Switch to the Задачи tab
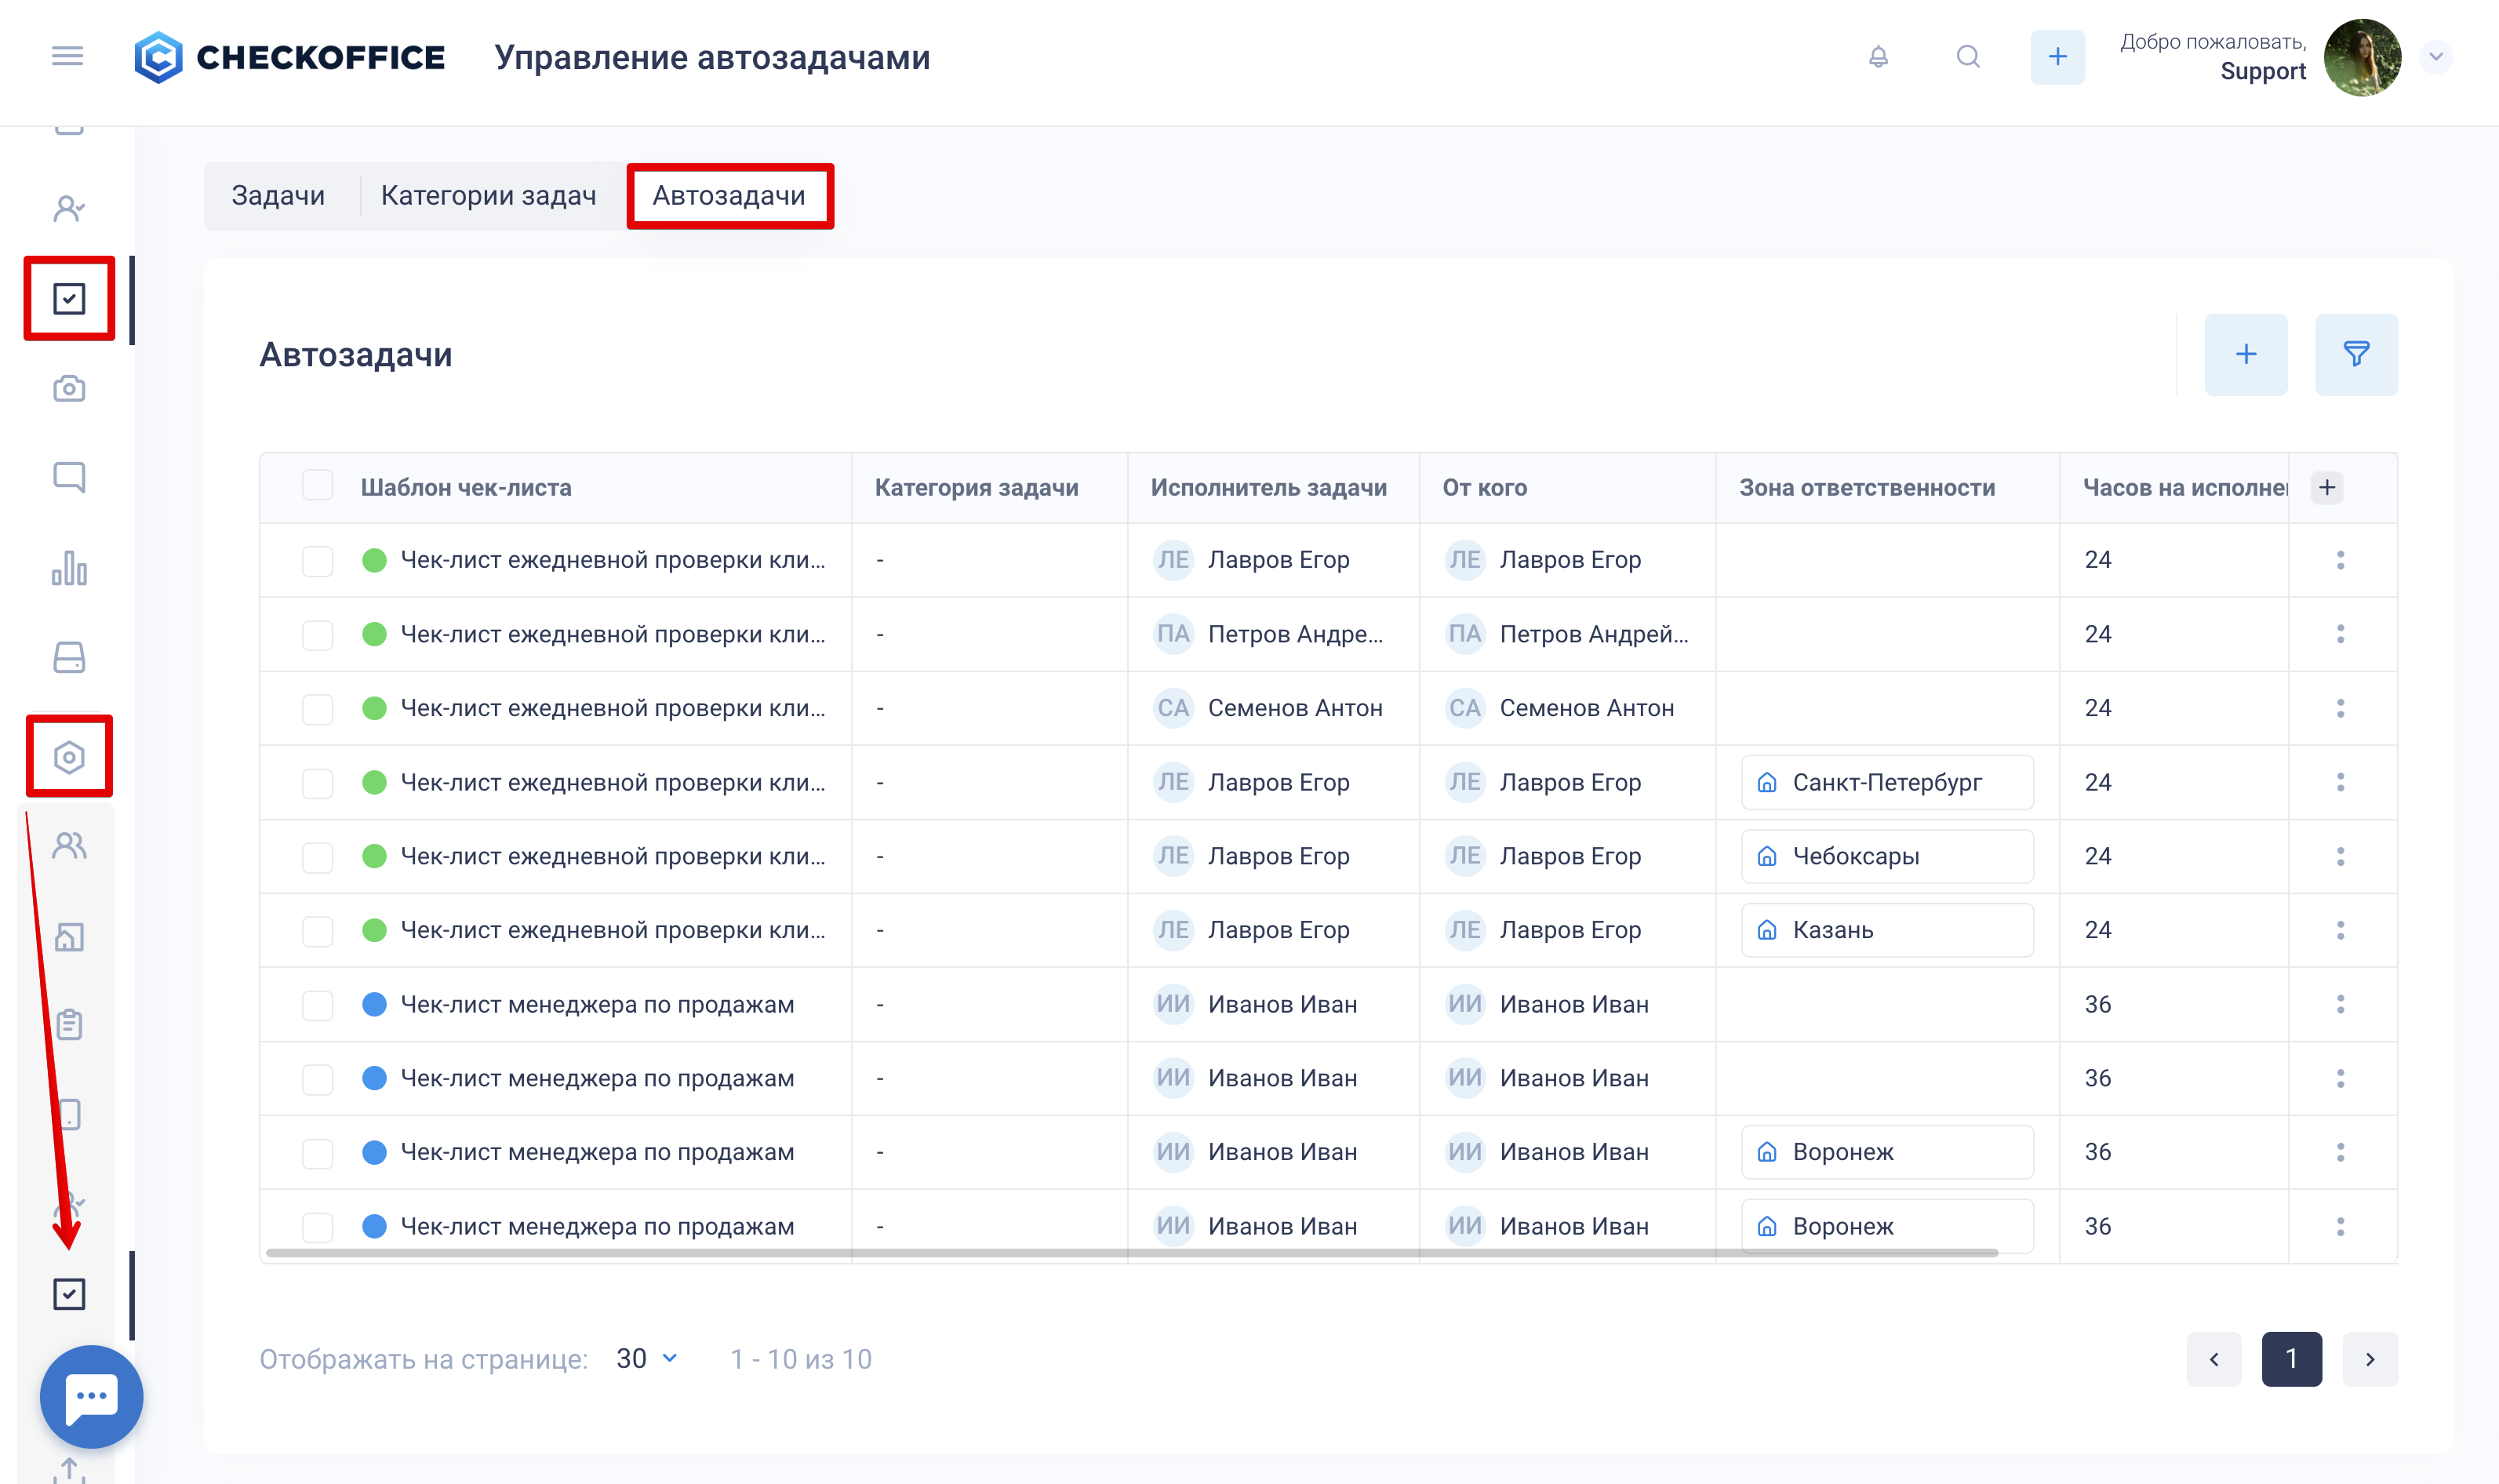This screenshot has height=1484, width=2499. click(278, 195)
